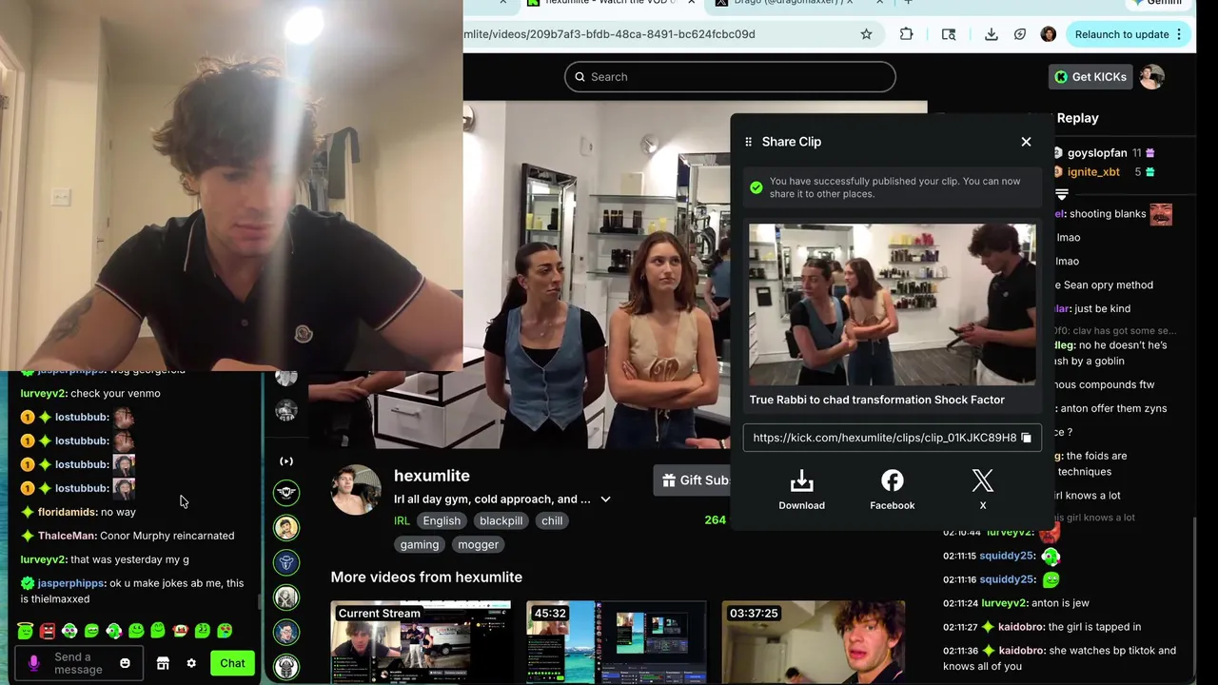
Task: Share the clip to X
Action: click(x=983, y=490)
